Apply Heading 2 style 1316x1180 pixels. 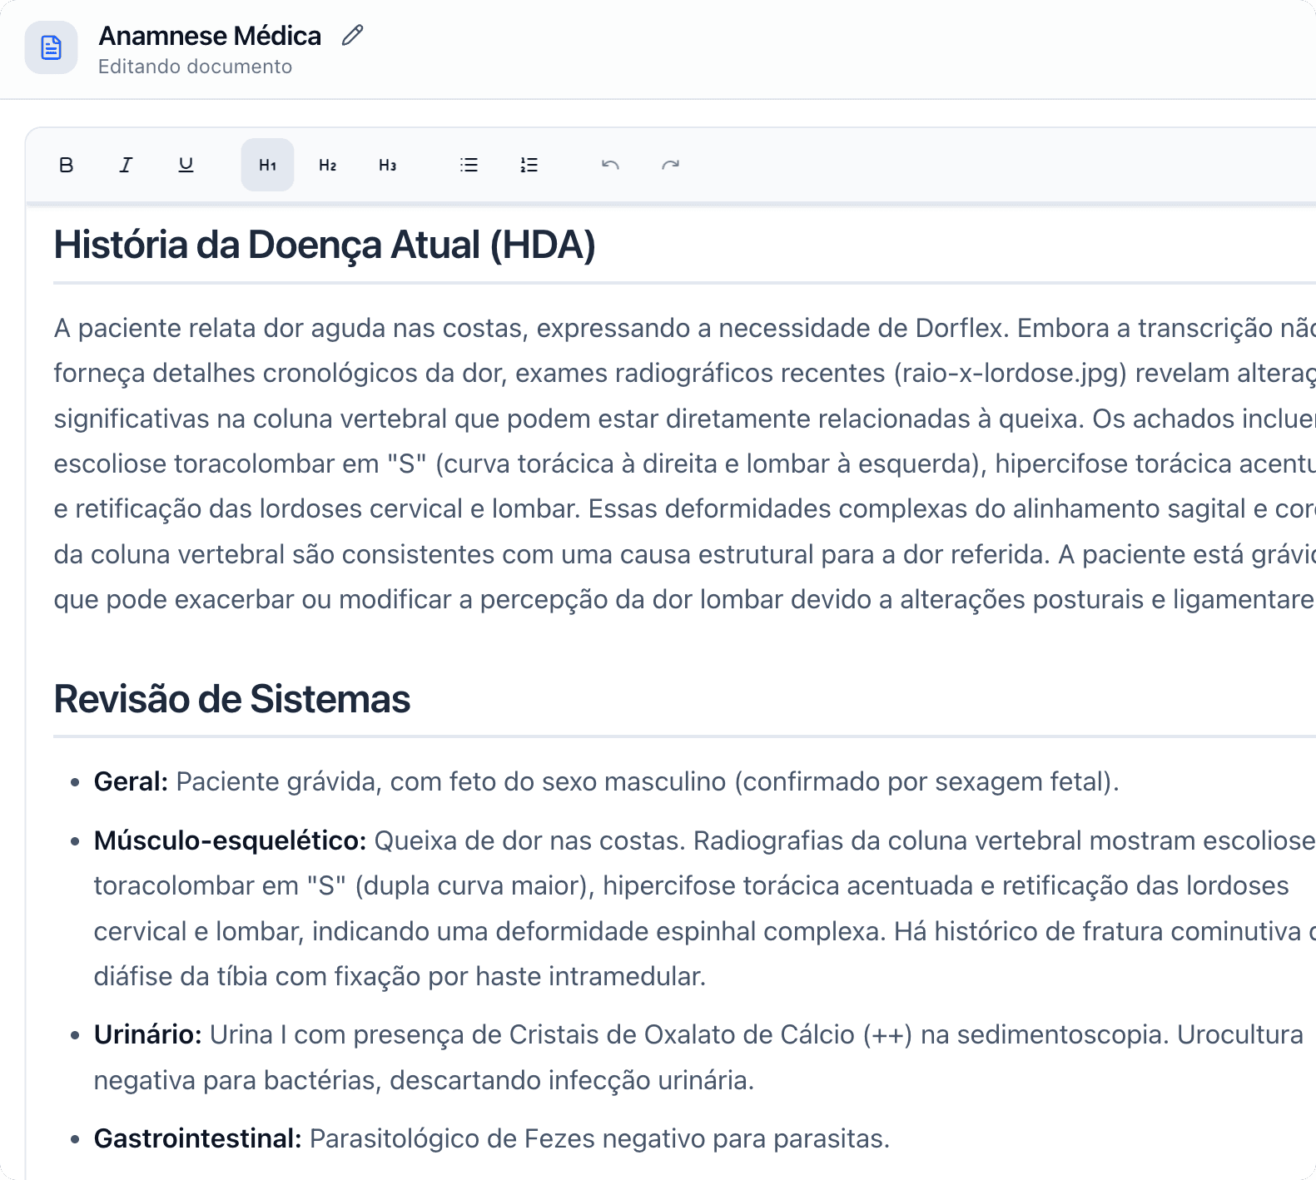click(x=327, y=165)
